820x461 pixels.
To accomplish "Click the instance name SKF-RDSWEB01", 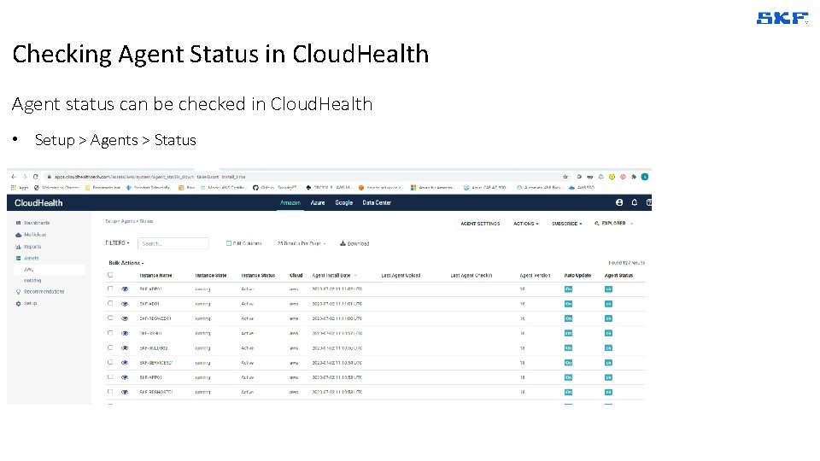I will pyautogui.click(x=155, y=318).
